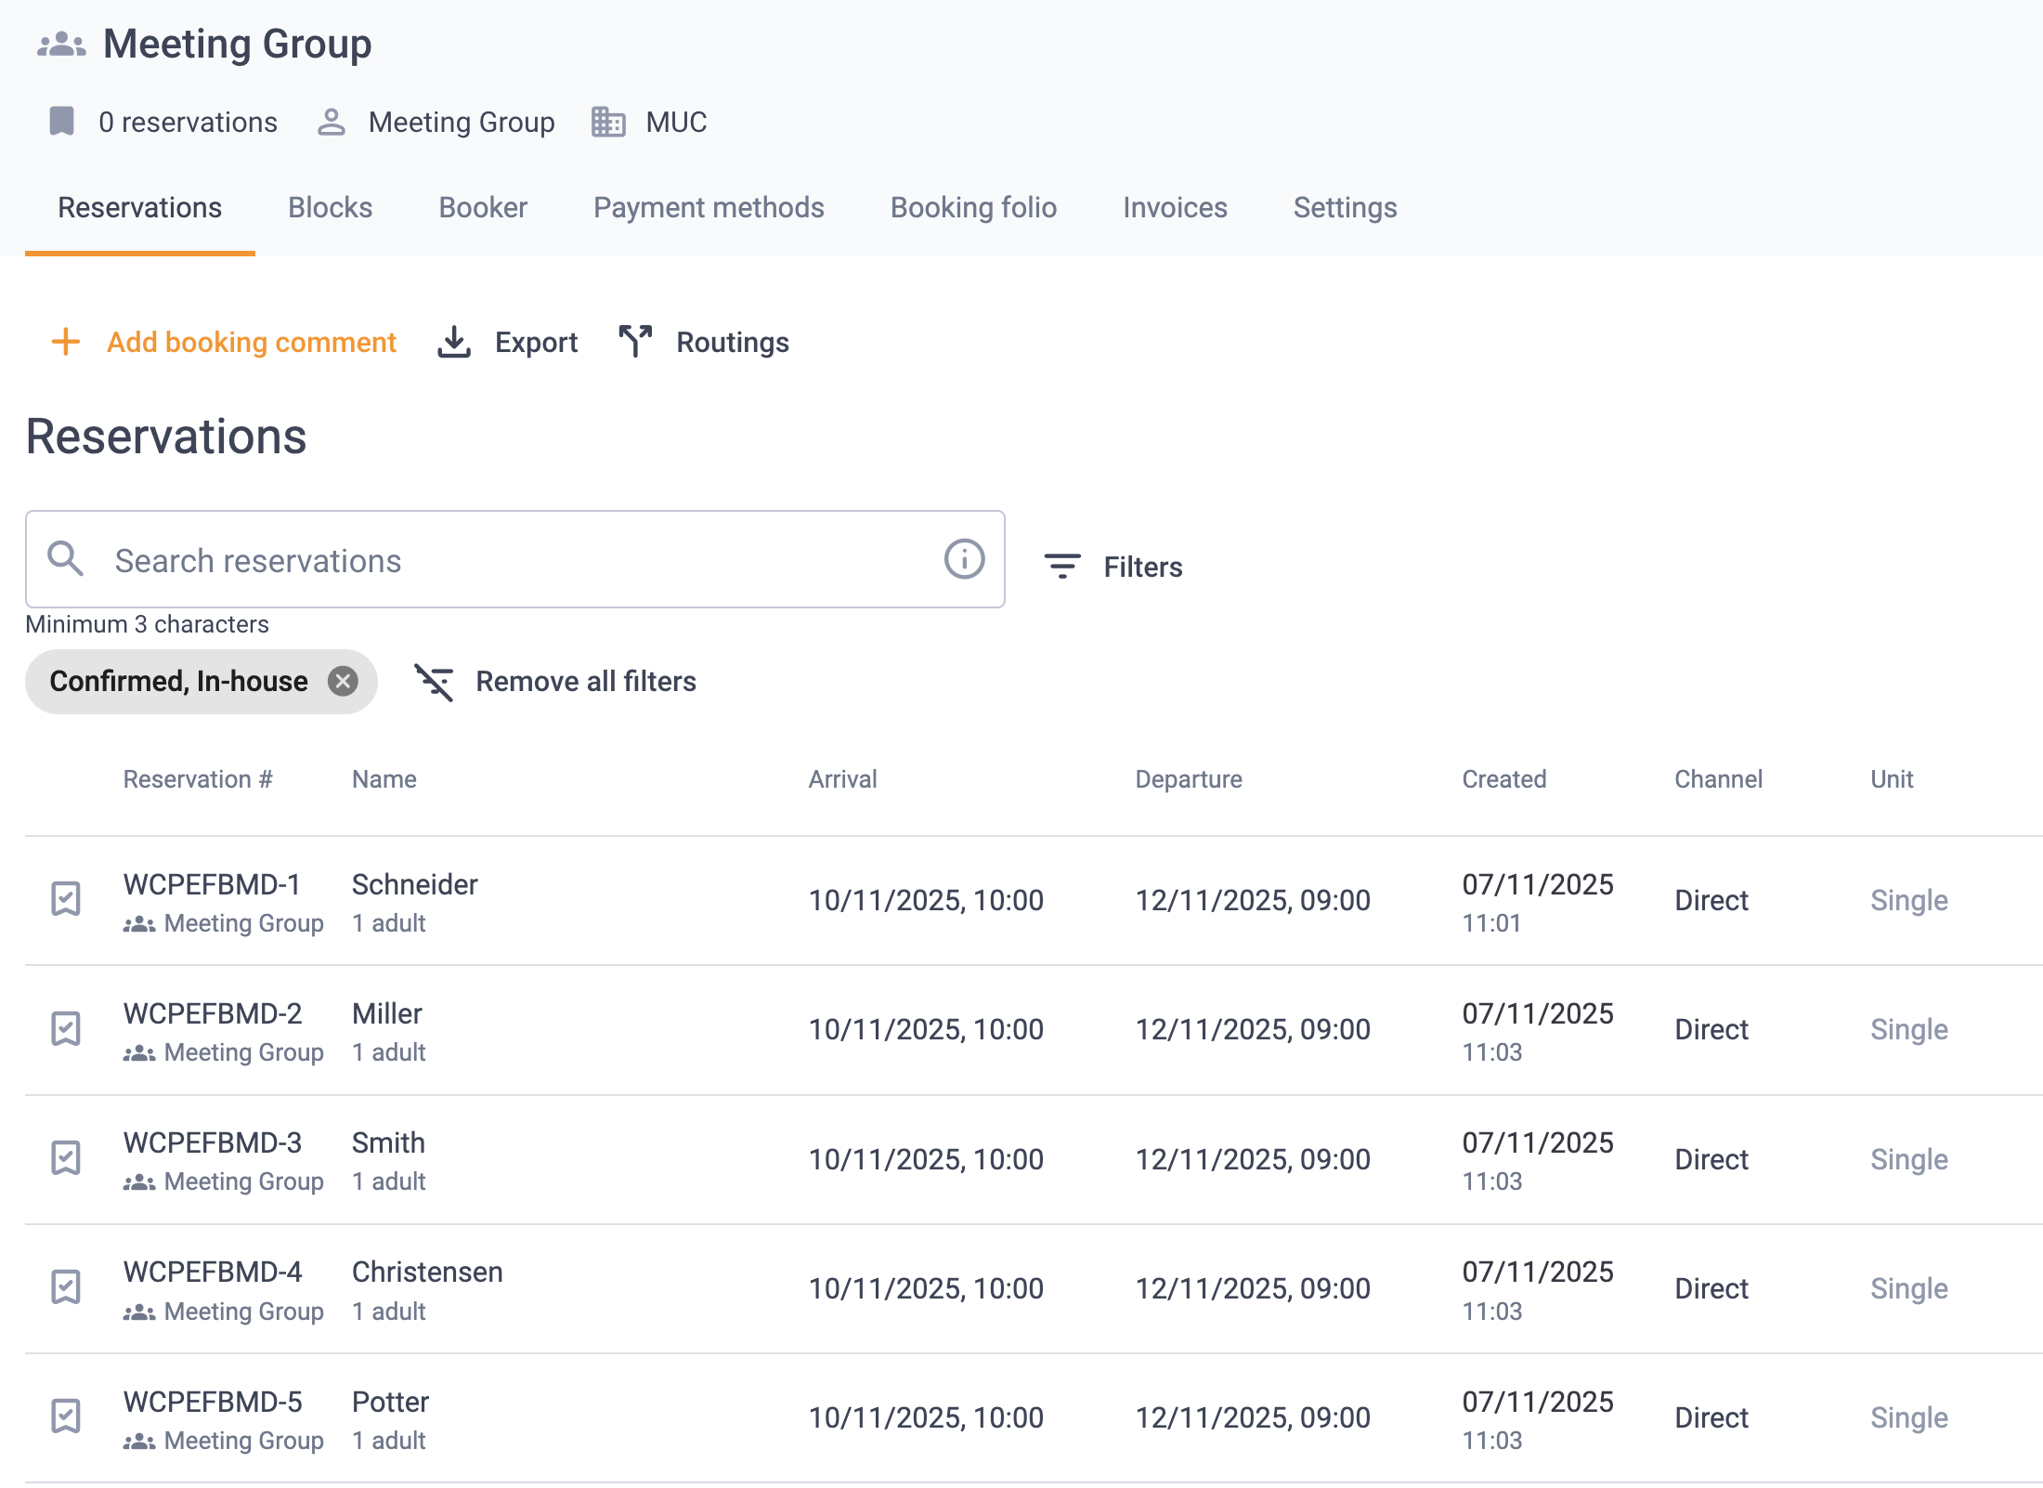This screenshot has width=2043, height=1488.
Task: Select the WCPEFBMD-5 Potter reservation checkbox
Action: pyautogui.click(x=66, y=1416)
